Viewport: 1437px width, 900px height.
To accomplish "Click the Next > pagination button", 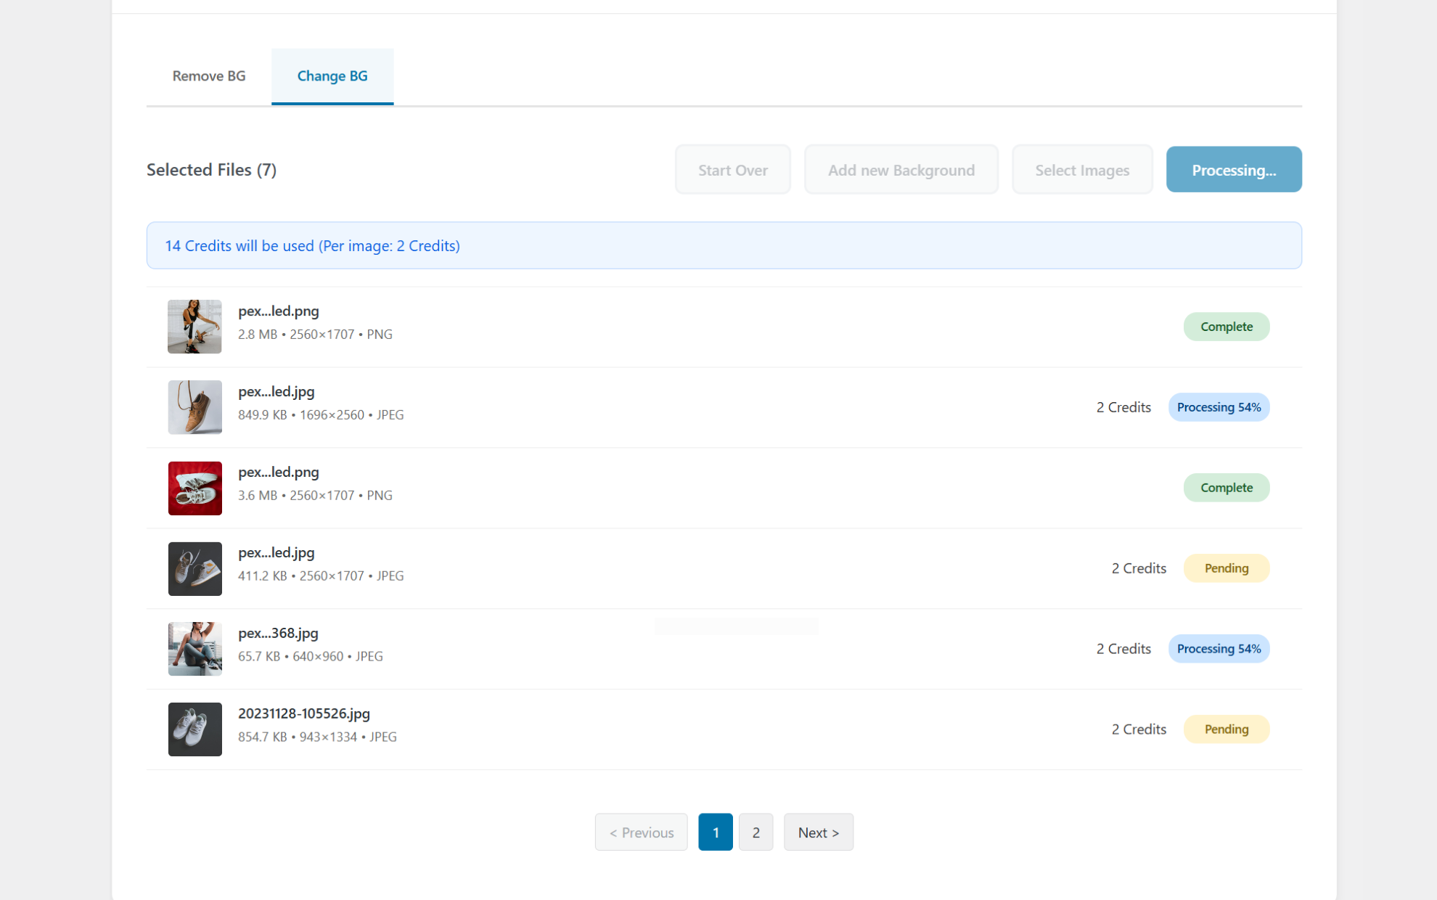I will 818,832.
